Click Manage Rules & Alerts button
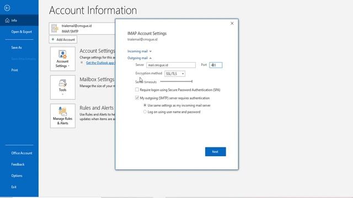Viewport: 353px width, 198px height. (62, 116)
